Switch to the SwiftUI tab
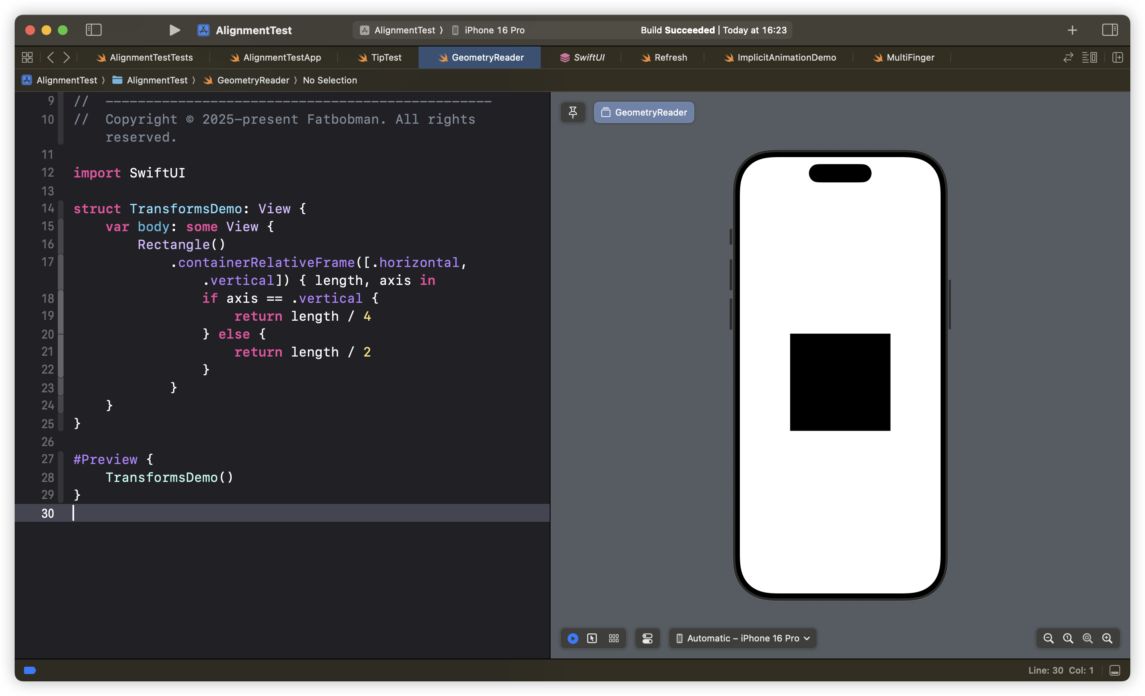This screenshot has height=696, width=1145. click(x=588, y=57)
